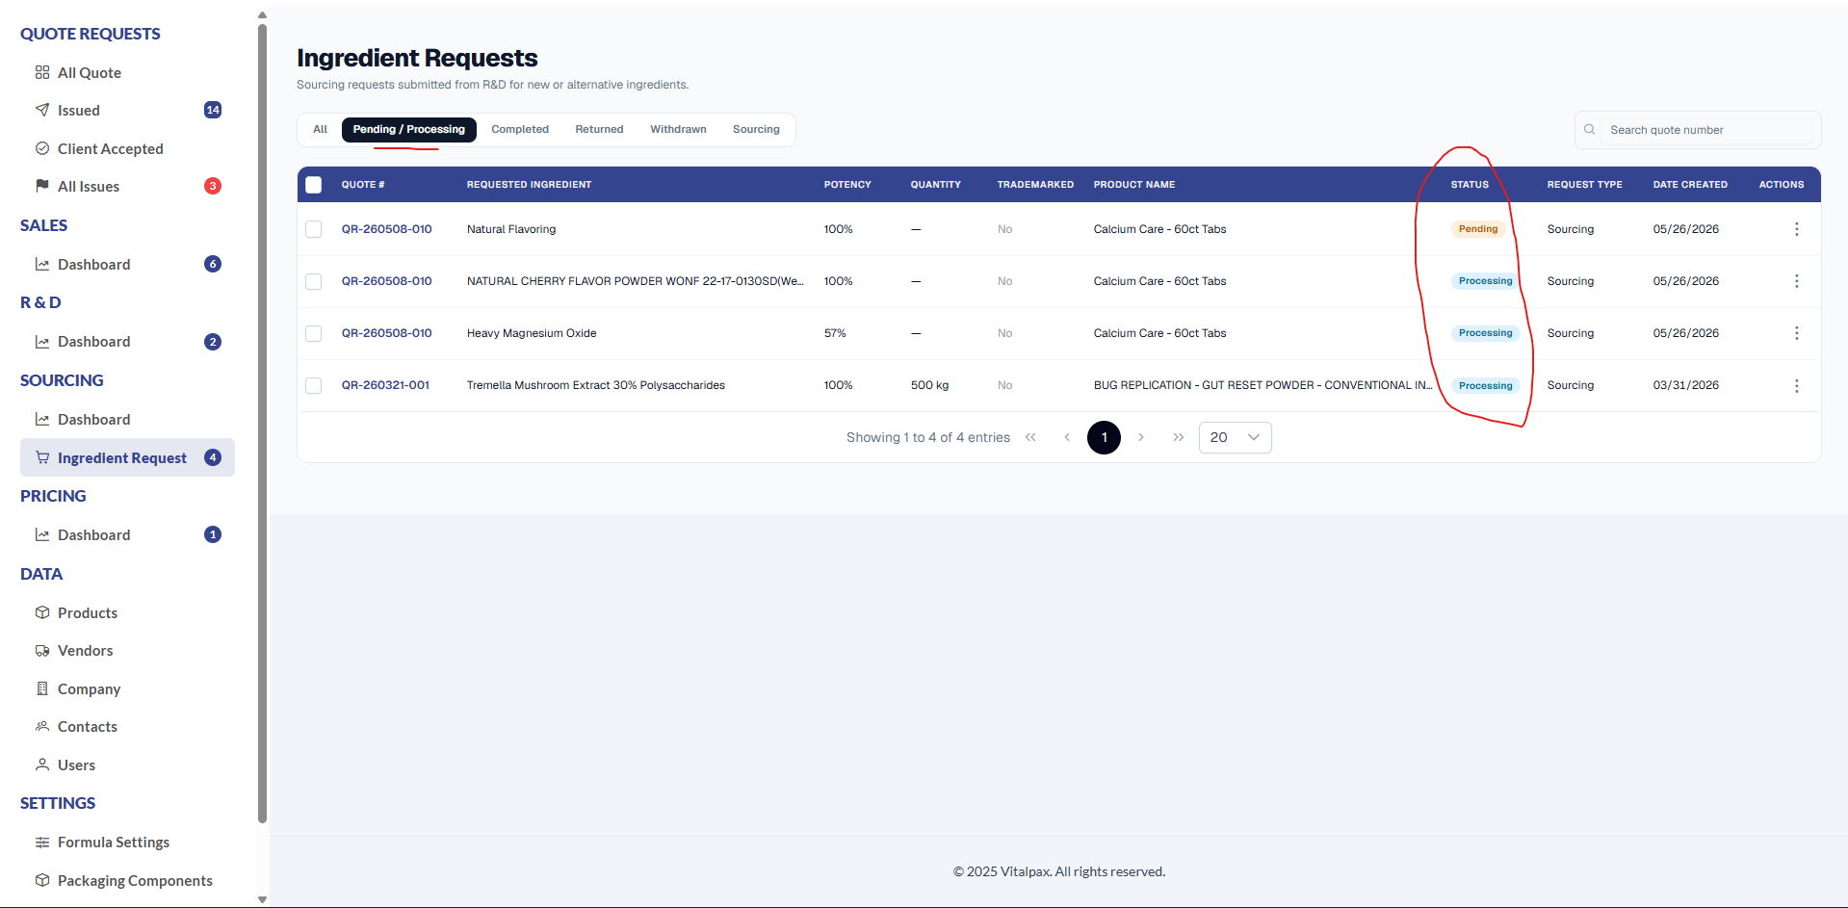This screenshot has height=908, width=1848.
Task: Click the Sourcing Dashboard chart icon
Action: click(x=42, y=419)
